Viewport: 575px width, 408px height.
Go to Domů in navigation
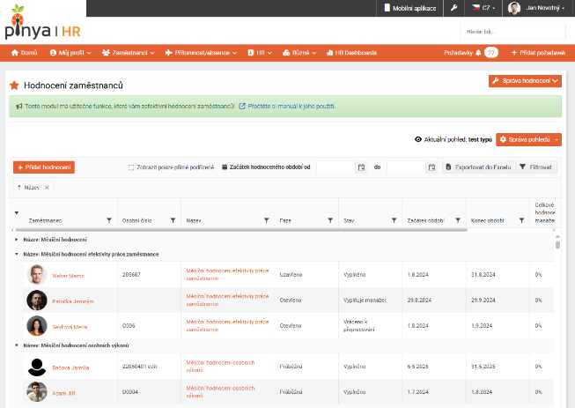click(x=24, y=53)
